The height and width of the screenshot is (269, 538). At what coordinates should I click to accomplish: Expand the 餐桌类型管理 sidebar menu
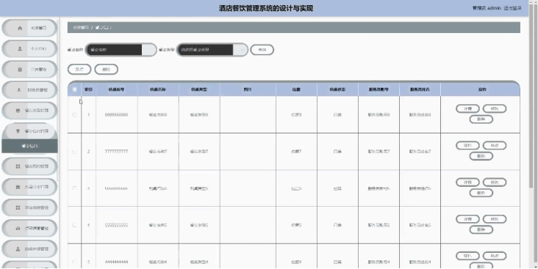click(29, 111)
